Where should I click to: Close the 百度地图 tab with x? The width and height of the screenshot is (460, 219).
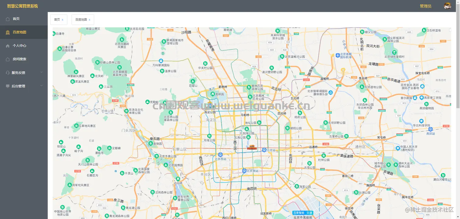coord(89,19)
